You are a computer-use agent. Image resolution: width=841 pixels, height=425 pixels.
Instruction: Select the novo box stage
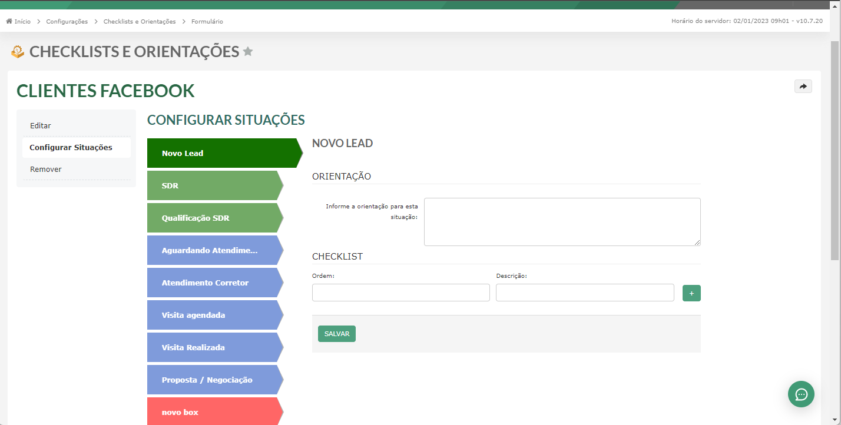pyautogui.click(x=216, y=411)
